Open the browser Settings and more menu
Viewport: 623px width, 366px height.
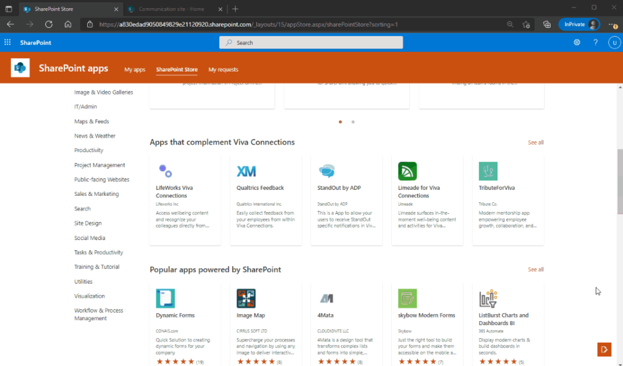click(x=611, y=24)
